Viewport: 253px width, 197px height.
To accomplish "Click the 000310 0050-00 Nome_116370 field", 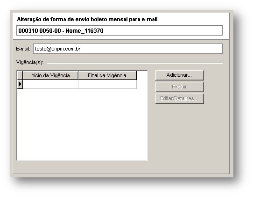I will (119, 30).
